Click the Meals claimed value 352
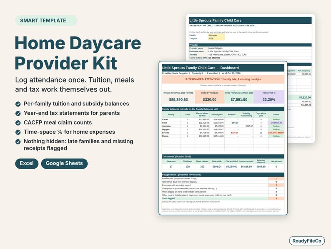 [202, 167]
